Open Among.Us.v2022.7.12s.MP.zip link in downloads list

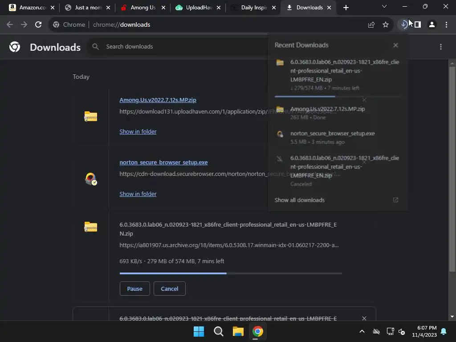pyautogui.click(x=158, y=100)
